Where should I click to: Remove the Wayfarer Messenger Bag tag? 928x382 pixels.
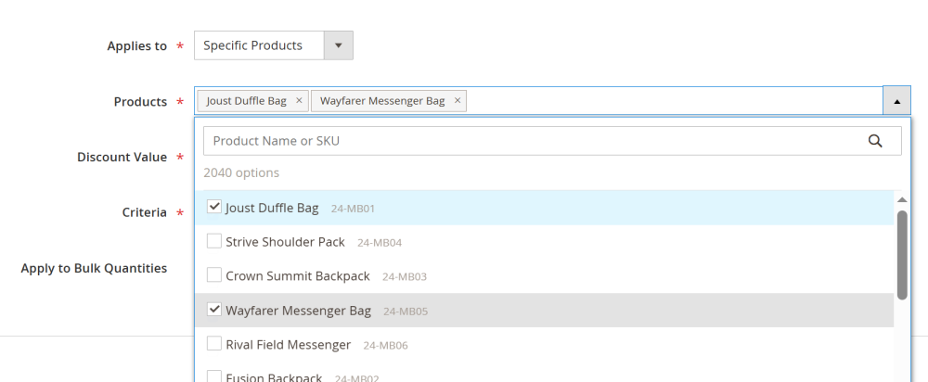pos(458,100)
